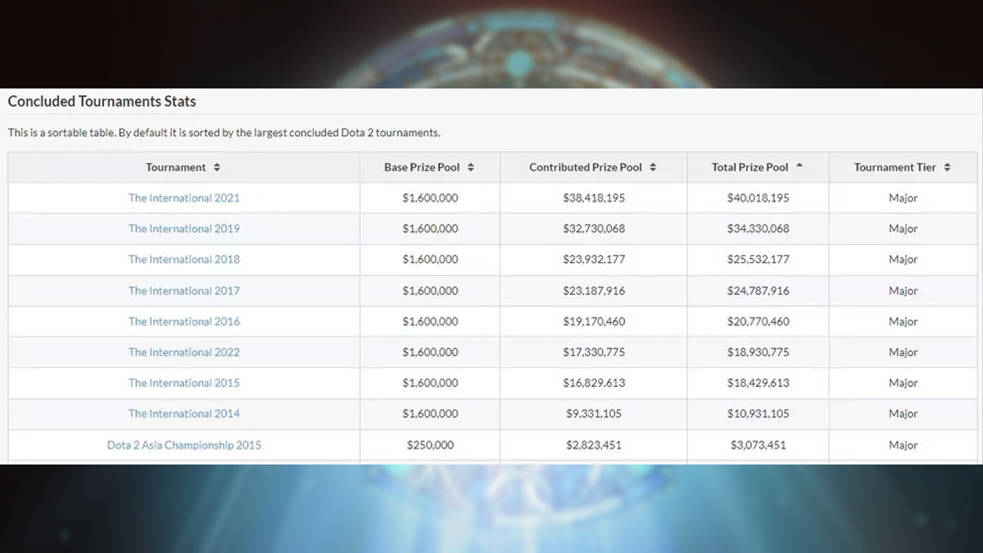This screenshot has height=553, width=983.
Task: Open Dota 2 Asia Championship 2015 link
Action: tap(184, 446)
